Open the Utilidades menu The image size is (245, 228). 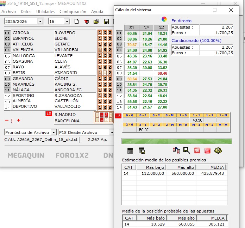(45, 12)
